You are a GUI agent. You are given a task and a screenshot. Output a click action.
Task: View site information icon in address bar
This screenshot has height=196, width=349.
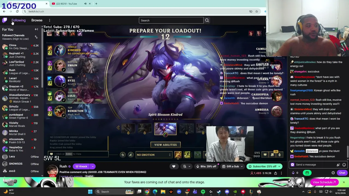coord(25,11)
